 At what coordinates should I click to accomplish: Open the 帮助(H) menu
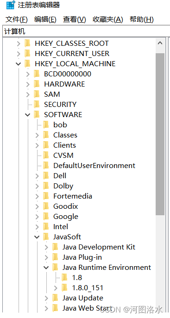pyautogui.click(x=142, y=19)
